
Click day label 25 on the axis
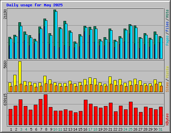[x=130, y=129]
